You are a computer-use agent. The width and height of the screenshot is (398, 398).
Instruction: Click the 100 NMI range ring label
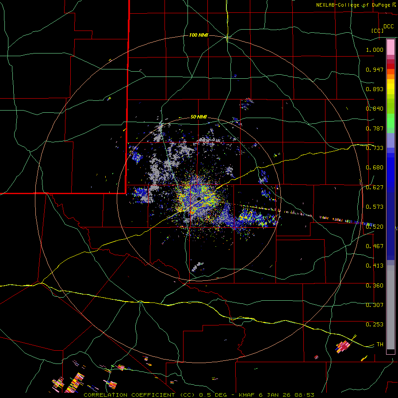coord(199,35)
